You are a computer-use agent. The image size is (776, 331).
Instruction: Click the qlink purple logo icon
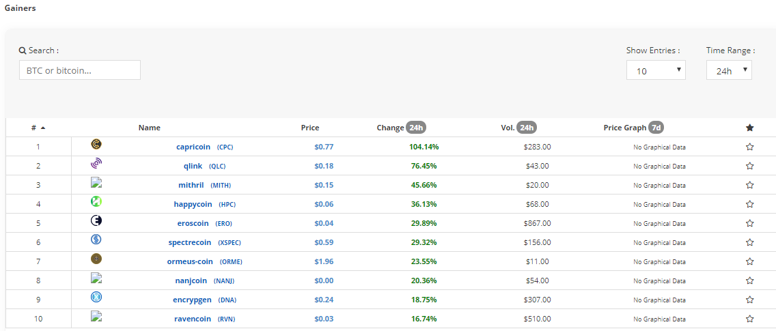tap(96, 163)
